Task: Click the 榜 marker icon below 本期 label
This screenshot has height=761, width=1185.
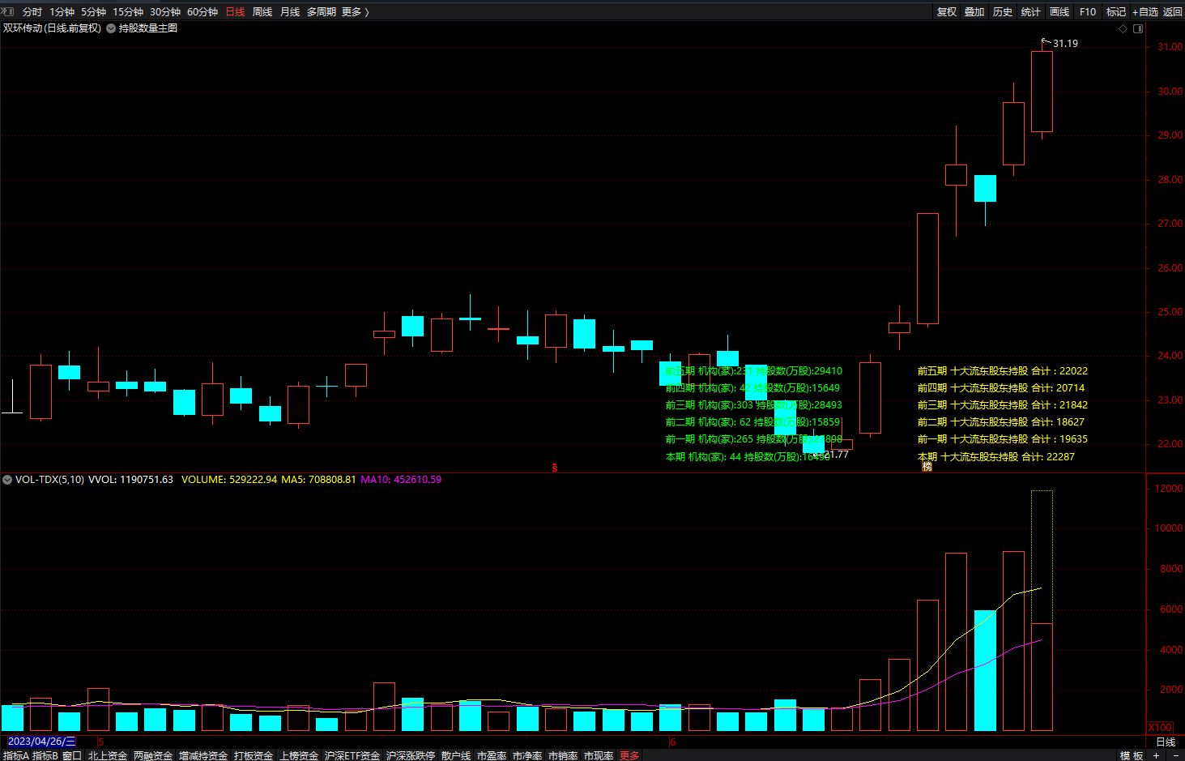Action: pos(927,467)
